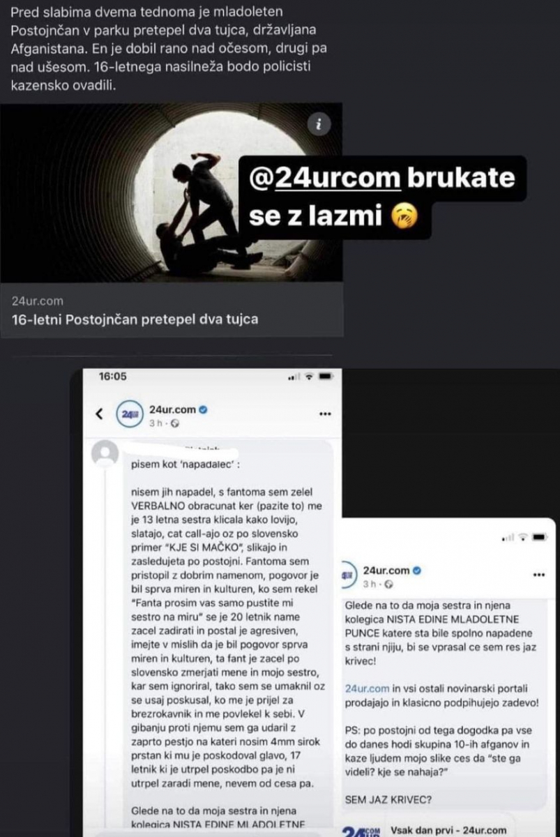560x837 pixels.
Task: Tap the battery icon in the 16:05 status bar
Action: point(326,377)
